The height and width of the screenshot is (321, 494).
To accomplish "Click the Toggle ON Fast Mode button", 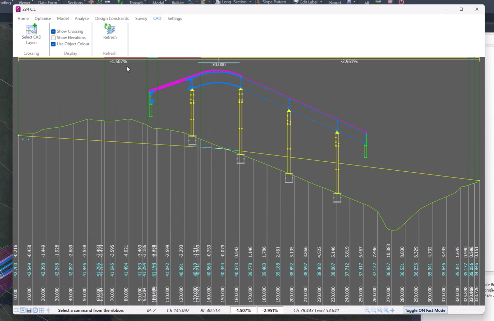I will pyautogui.click(x=425, y=310).
